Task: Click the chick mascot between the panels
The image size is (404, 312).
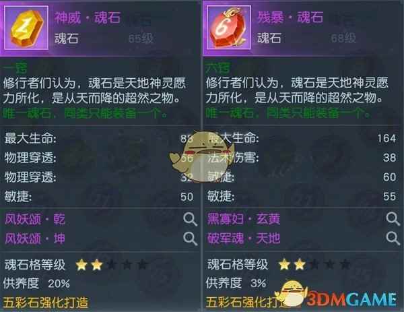Action: coord(202,157)
